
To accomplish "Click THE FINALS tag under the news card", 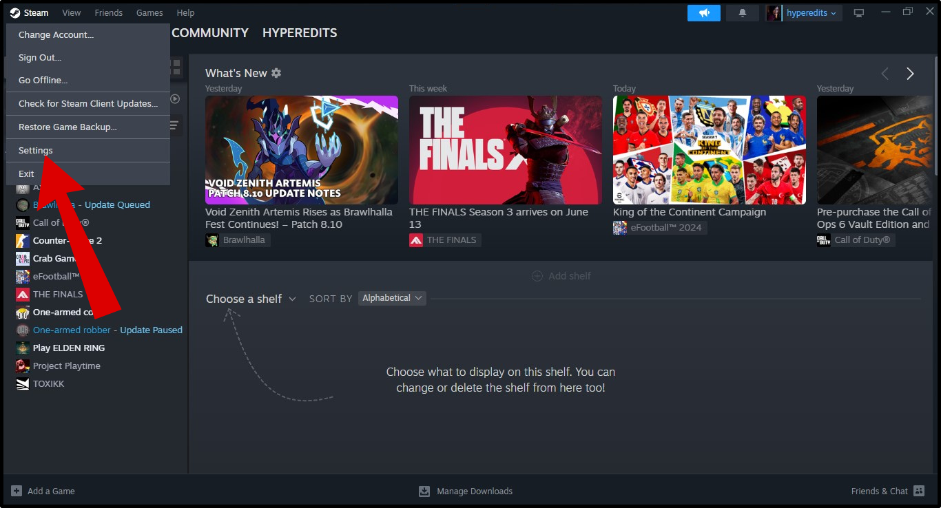I will [445, 240].
